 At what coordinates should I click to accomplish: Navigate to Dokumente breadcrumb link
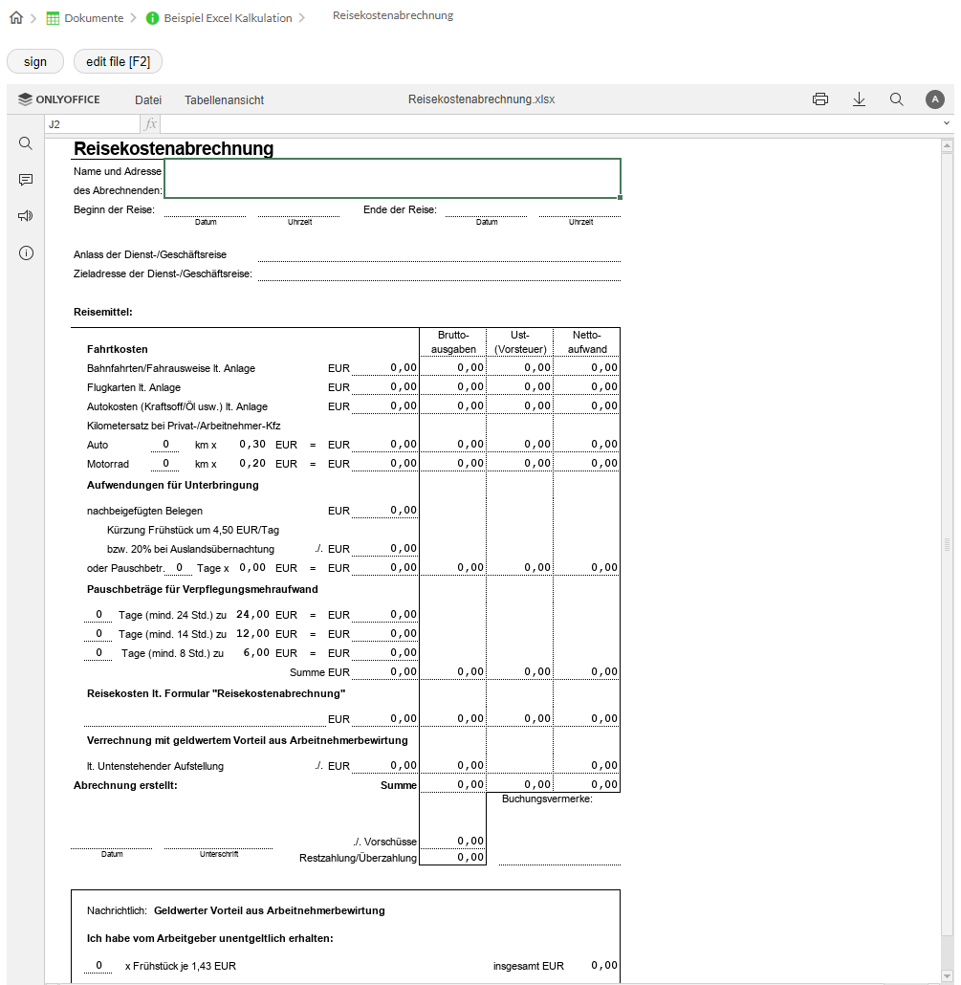point(94,18)
